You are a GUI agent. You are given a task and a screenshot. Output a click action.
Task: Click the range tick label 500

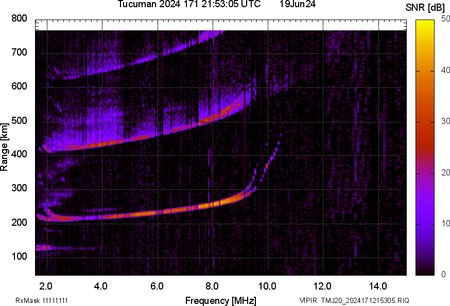pyautogui.click(x=19, y=120)
